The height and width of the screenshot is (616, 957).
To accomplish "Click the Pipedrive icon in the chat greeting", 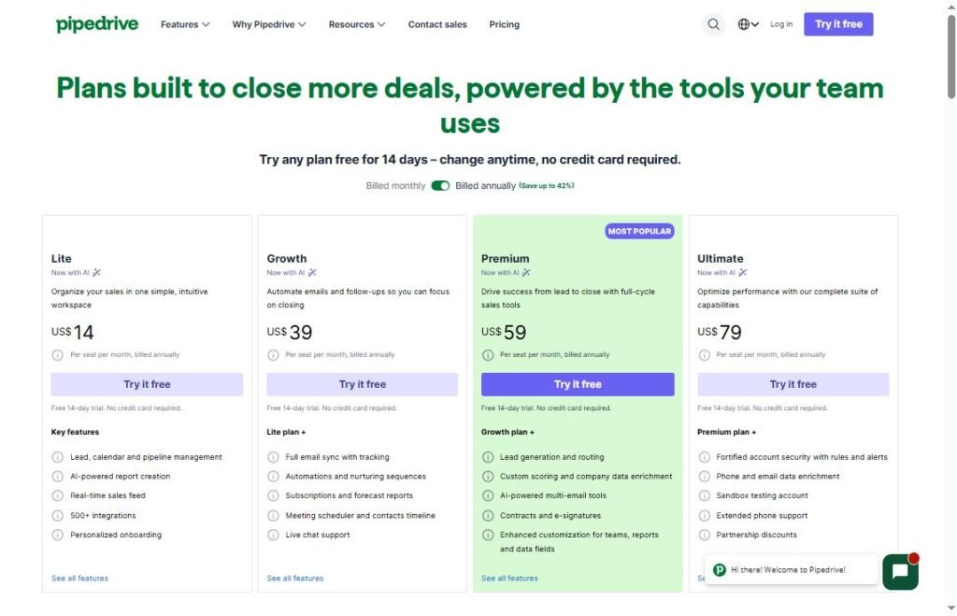I will click(719, 568).
